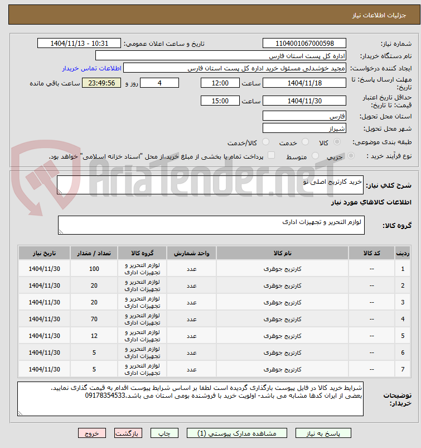This screenshot has width=421, height=448.
Task: Click the اطلاعات کالاهای مورد نیاز heading
Action: coord(371,202)
